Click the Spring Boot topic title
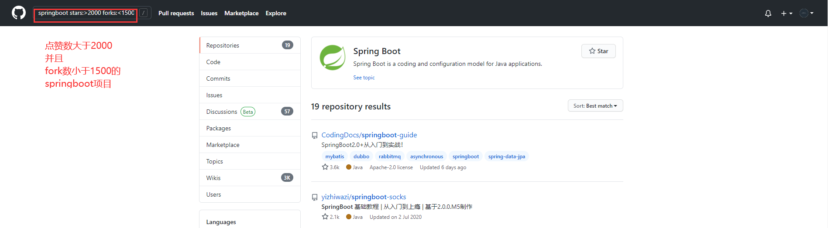The width and height of the screenshot is (828, 228). tap(377, 51)
